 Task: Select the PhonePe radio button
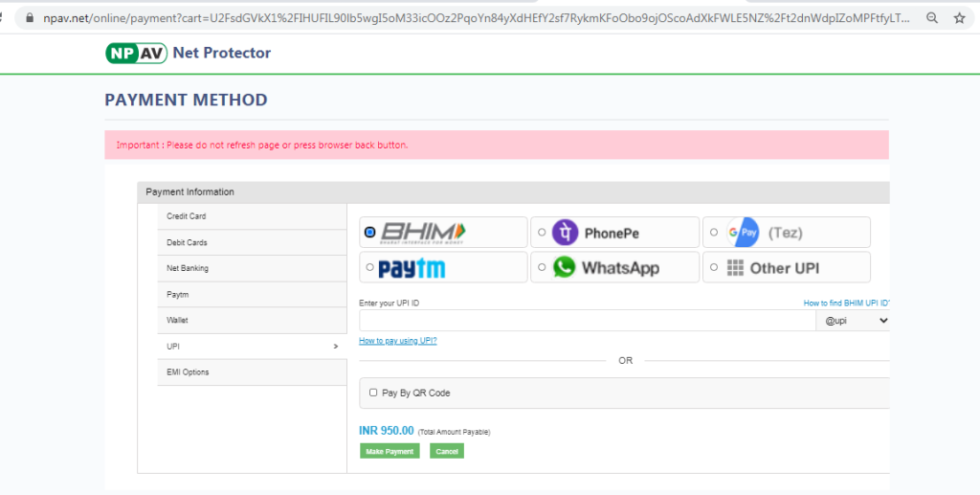[543, 233]
